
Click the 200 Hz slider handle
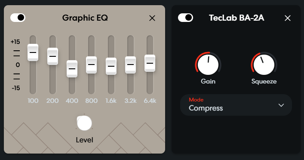52,56
